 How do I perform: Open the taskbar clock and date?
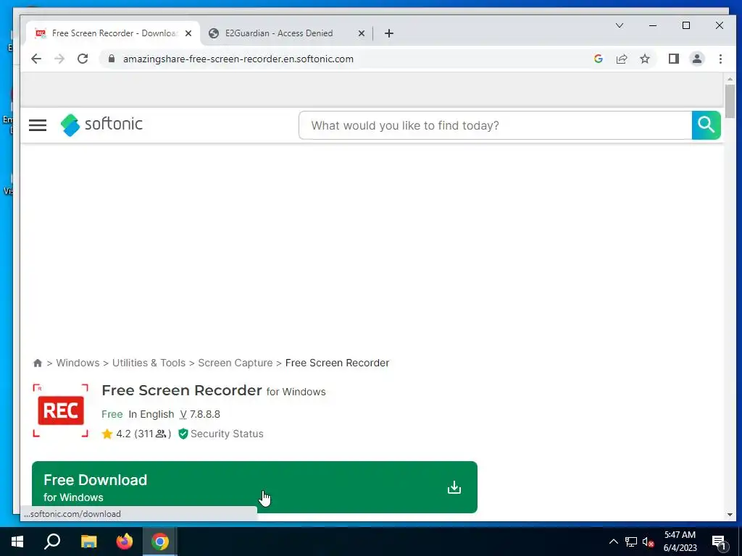coord(680,542)
